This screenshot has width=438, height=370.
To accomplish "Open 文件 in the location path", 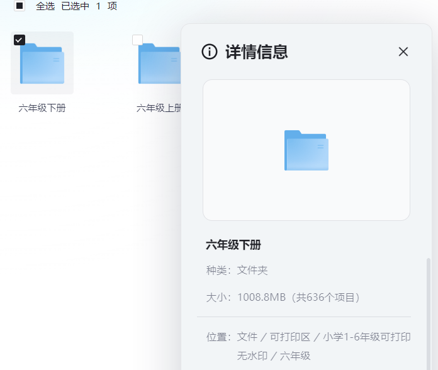I will 247,337.
